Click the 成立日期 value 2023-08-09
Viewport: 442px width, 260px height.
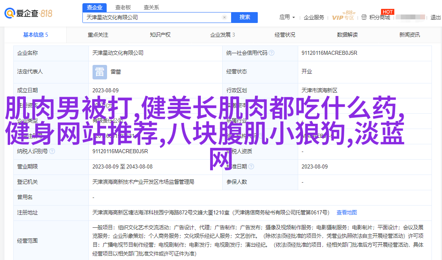click(x=105, y=90)
